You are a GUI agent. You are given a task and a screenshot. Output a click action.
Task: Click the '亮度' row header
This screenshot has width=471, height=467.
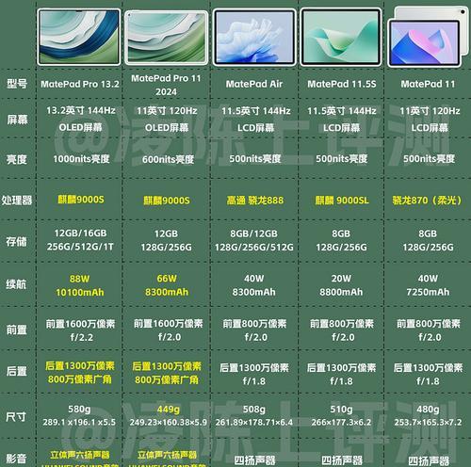(16, 159)
